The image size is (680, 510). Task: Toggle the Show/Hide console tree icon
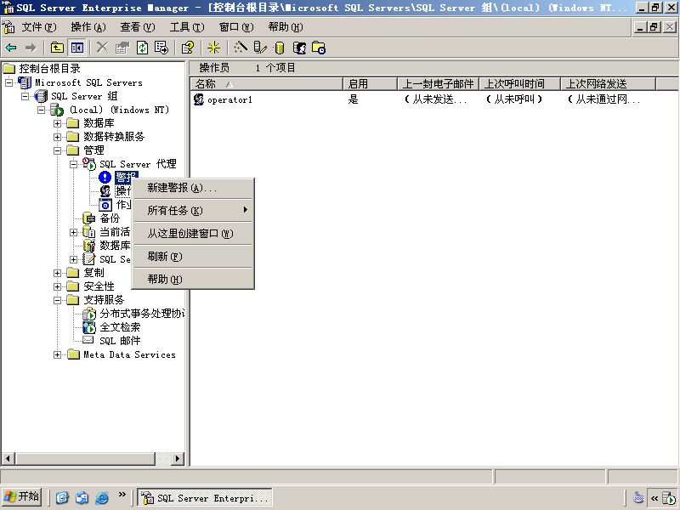pyautogui.click(x=77, y=48)
